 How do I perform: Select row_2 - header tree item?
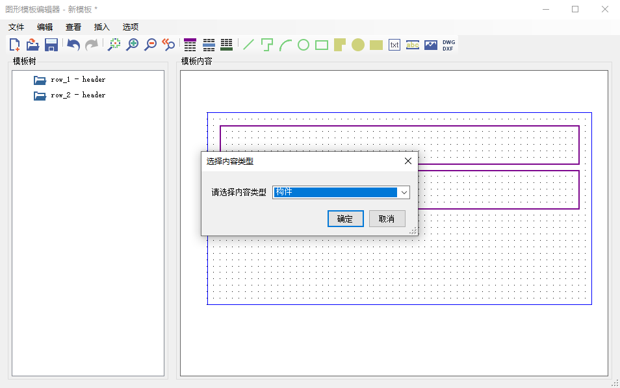[78, 95]
